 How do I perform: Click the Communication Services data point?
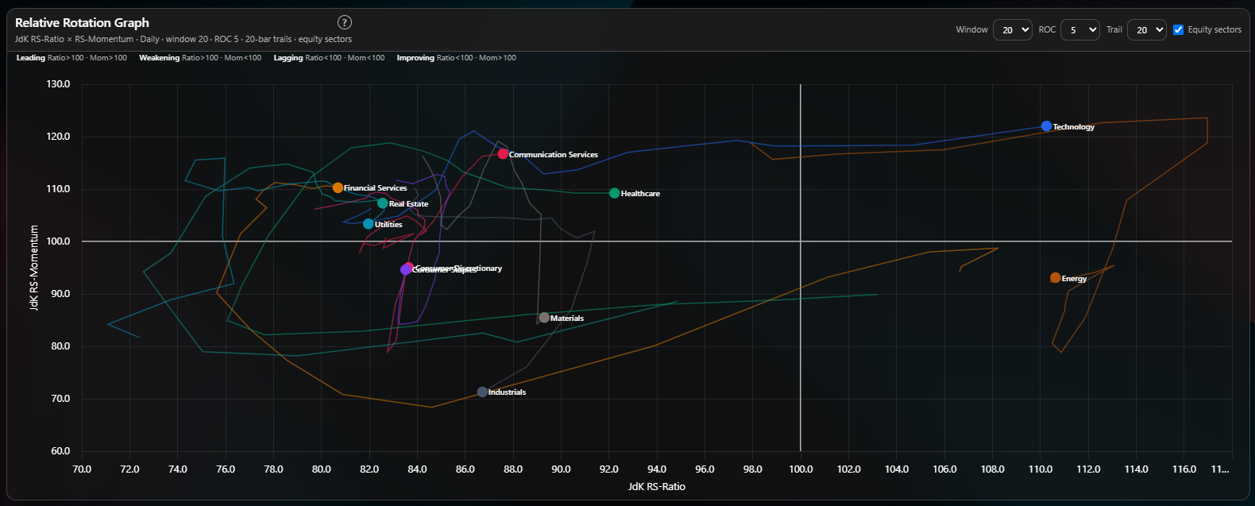(x=503, y=154)
